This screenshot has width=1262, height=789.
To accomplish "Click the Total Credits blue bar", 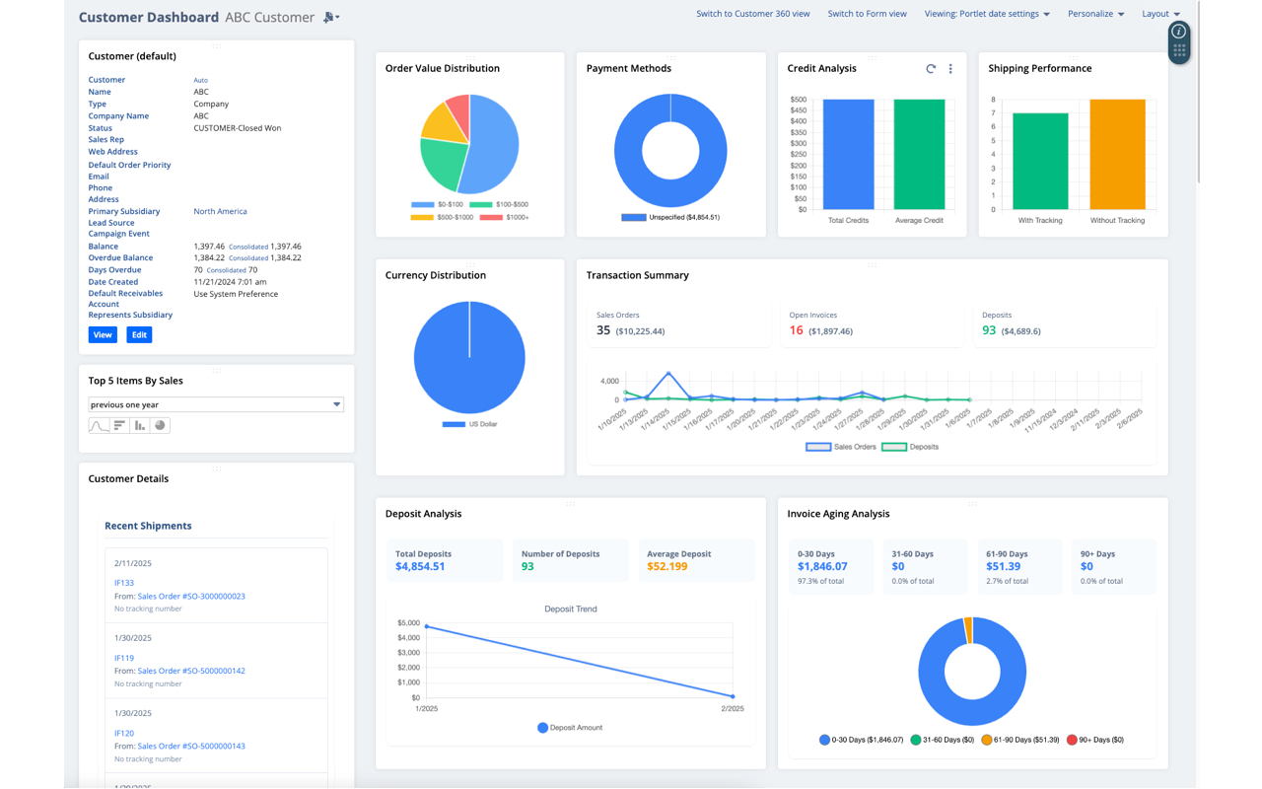I will coord(848,154).
